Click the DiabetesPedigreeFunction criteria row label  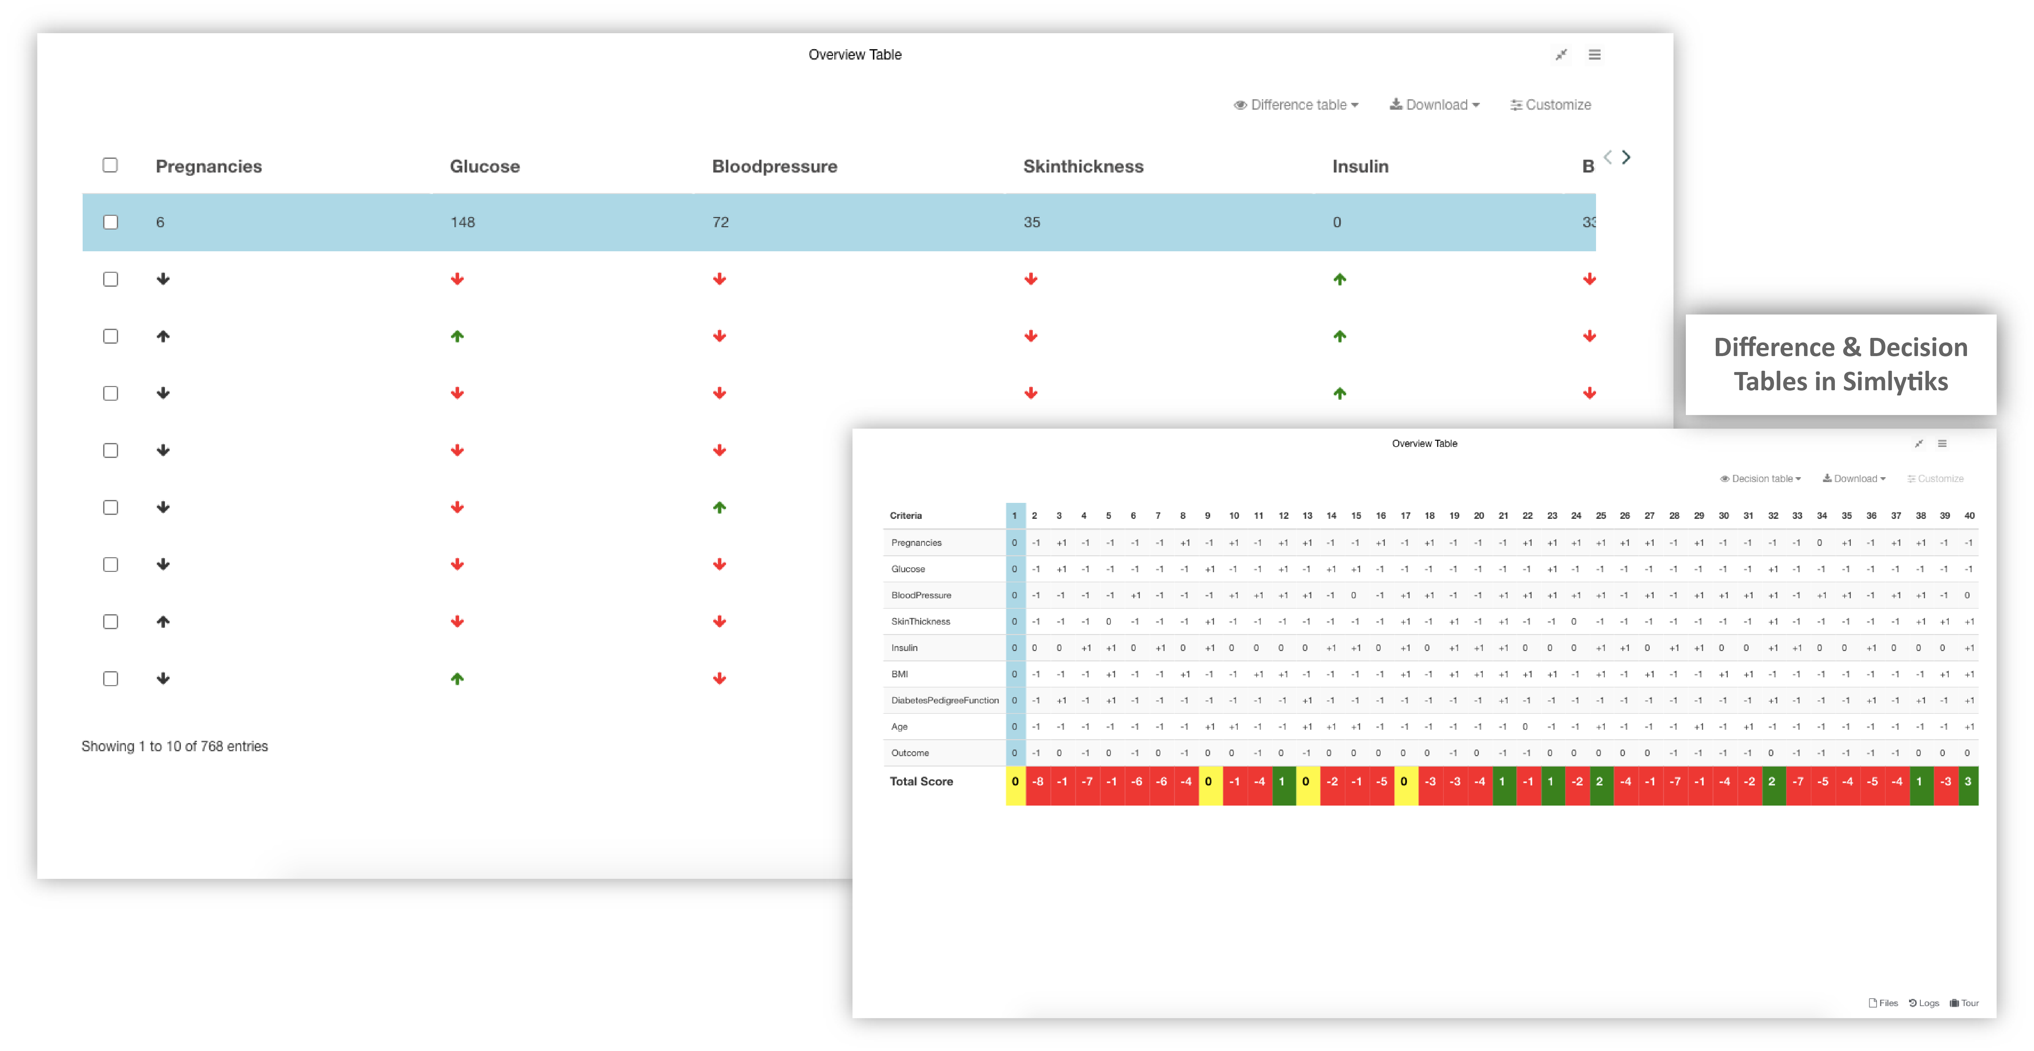(x=945, y=700)
